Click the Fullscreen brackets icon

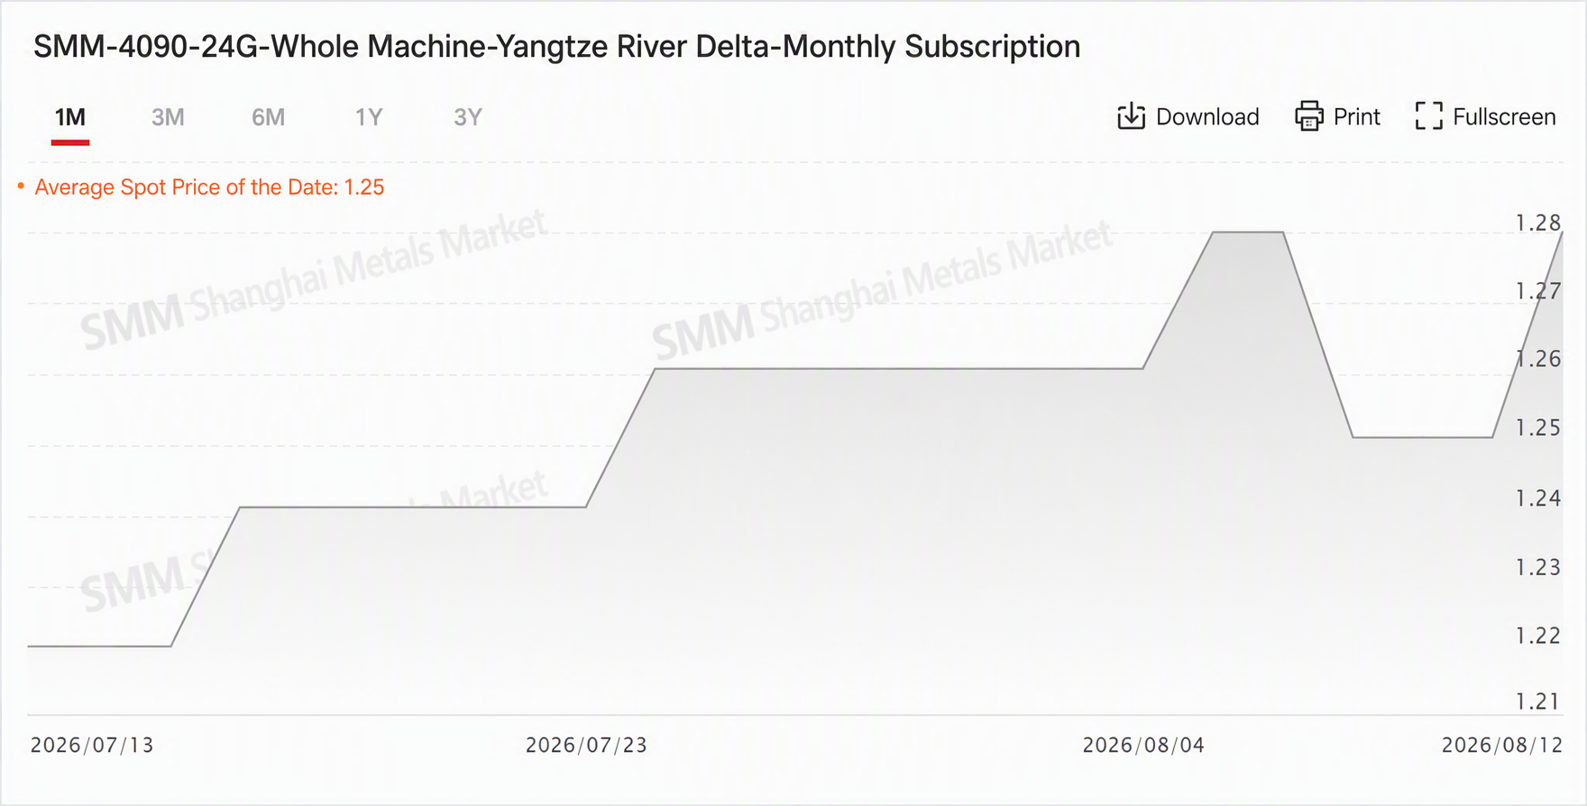(x=1428, y=116)
